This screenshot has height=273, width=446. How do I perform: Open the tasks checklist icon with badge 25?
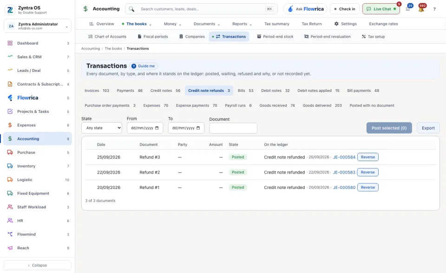[x=408, y=9]
